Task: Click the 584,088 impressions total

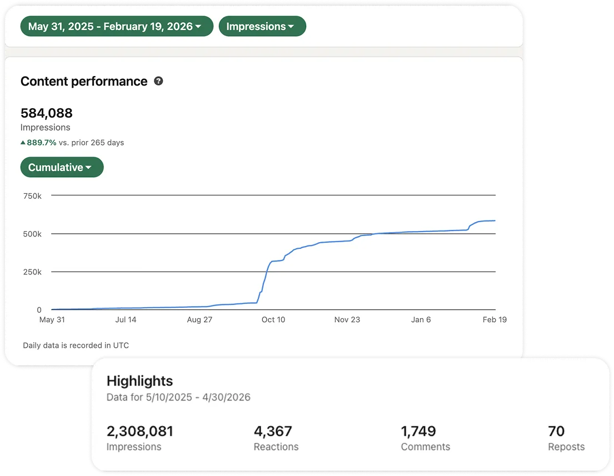Action: coord(47,113)
